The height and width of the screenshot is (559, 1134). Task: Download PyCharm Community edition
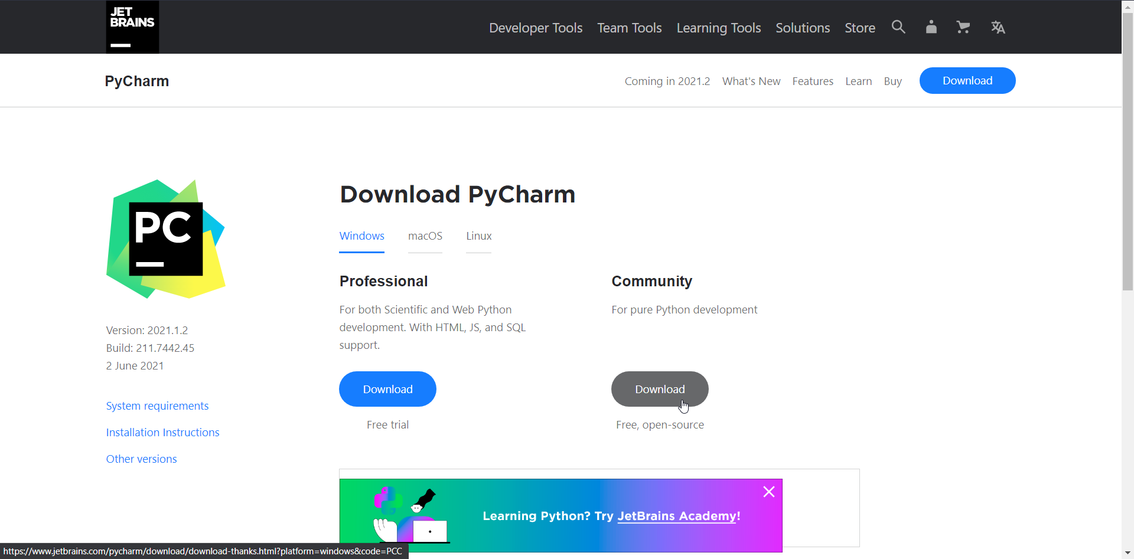(x=660, y=389)
